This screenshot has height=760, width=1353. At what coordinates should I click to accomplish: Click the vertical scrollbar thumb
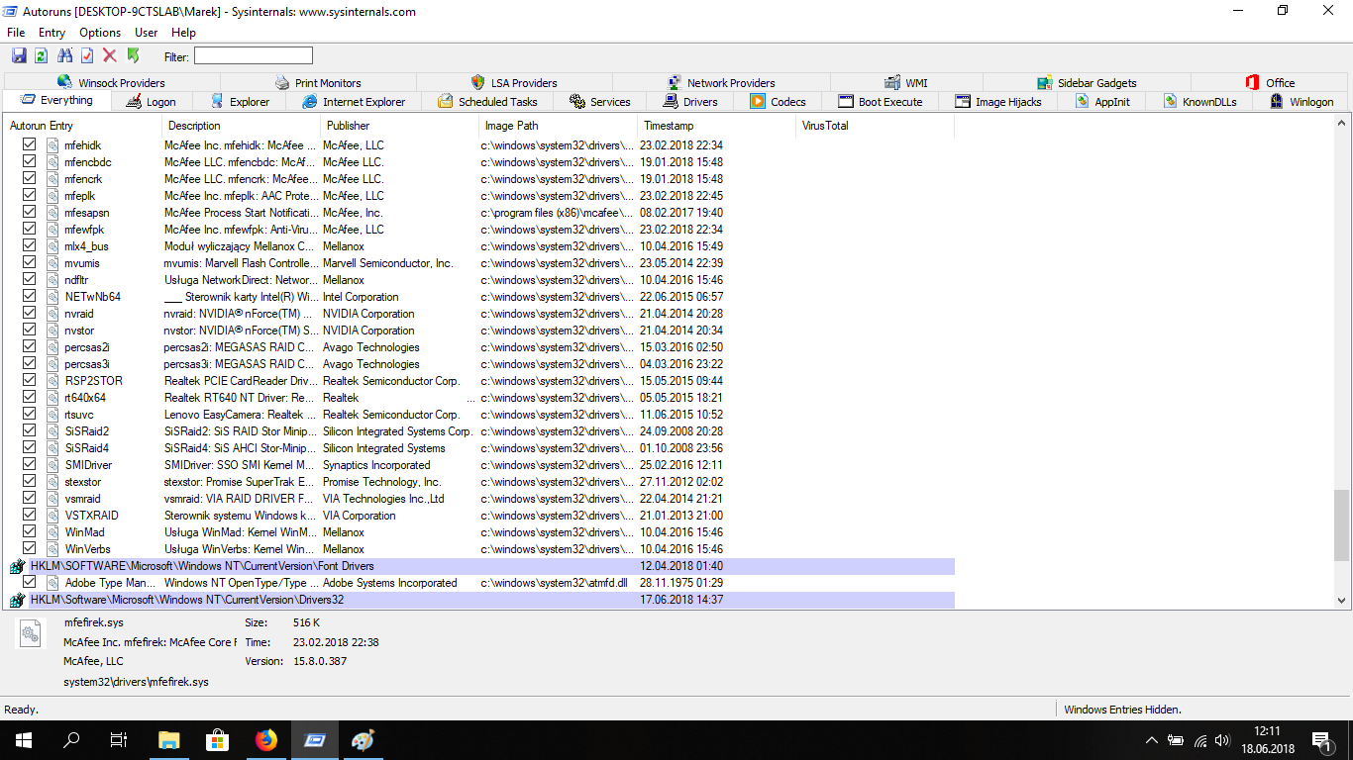pos(1342,525)
